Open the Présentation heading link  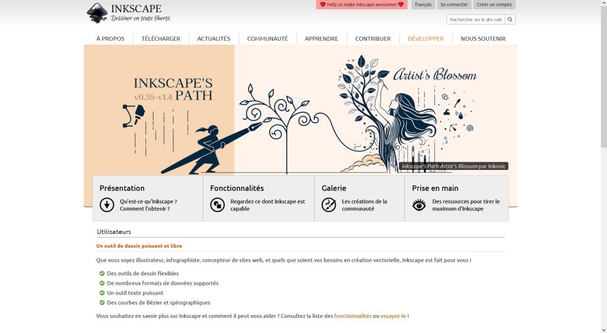[x=122, y=188]
